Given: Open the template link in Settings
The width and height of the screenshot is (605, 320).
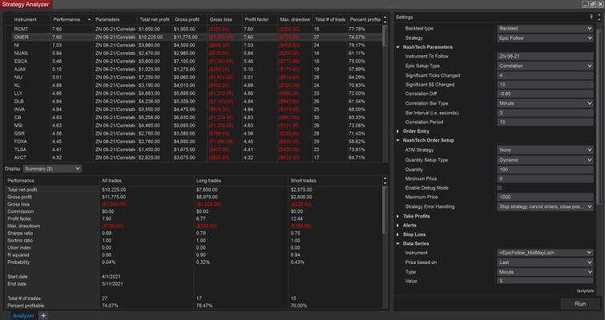Looking at the screenshot, I should pos(585,290).
